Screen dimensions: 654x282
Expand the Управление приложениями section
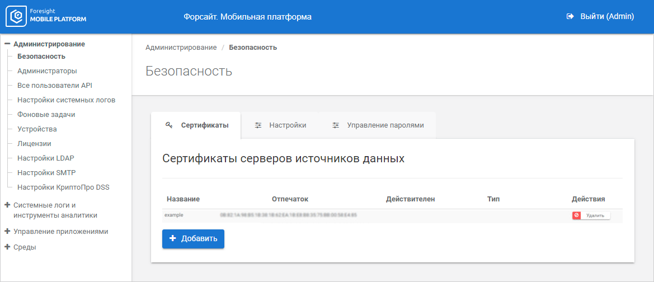7,231
